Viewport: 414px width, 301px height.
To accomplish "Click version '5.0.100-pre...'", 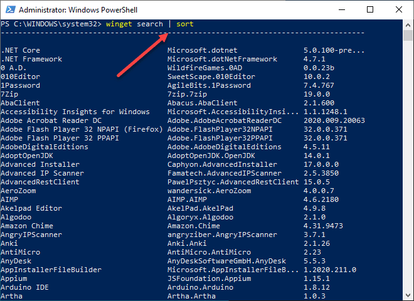I will coord(334,50).
